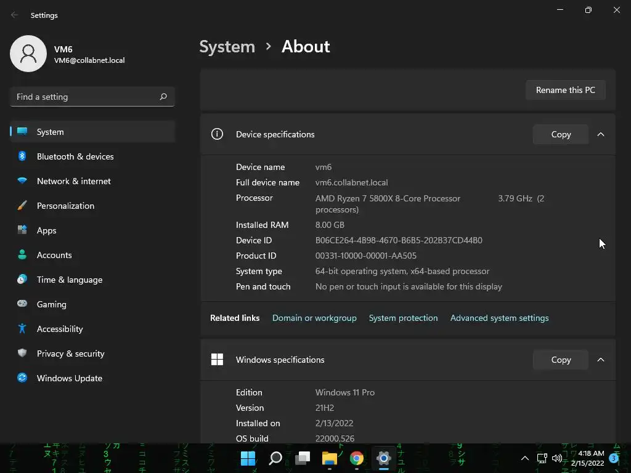631x473 pixels.
Task: Click the Personalization paintbrush icon
Action: 22,206
